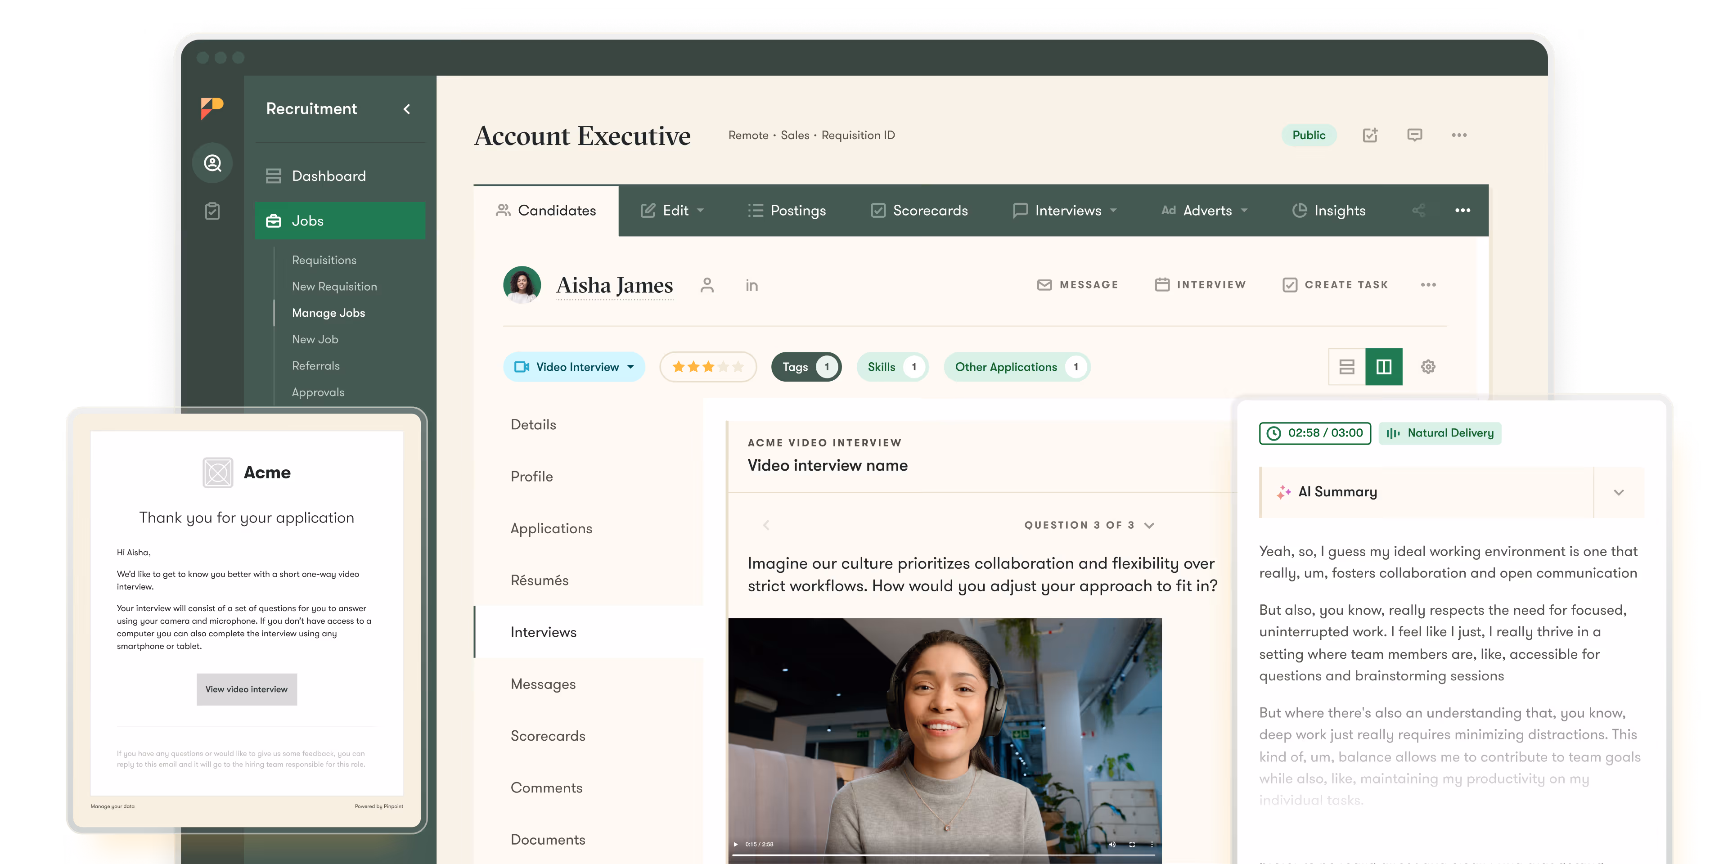Click the 02:58 / 03:00 duration badge
1728x864 pixels.
coord(1315,433)
